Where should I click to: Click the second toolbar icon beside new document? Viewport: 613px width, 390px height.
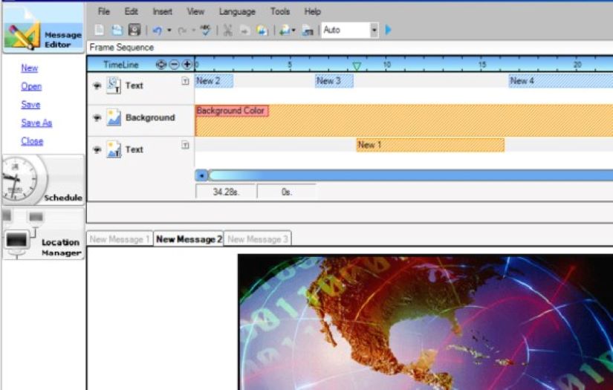pyautogui.click(x=117, y=30)
